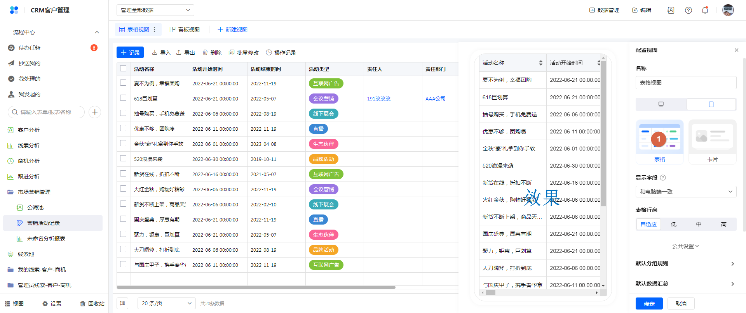Click the table's horizontal scrollbar
Viewport: 746px width, 313px height.
(256, 287)
